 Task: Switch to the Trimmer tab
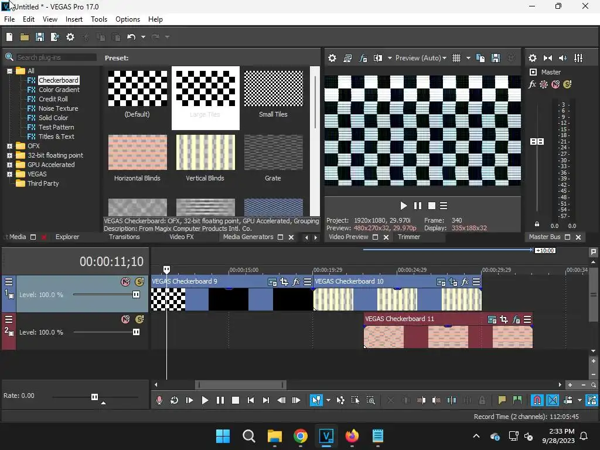click(x=408, y=237)
